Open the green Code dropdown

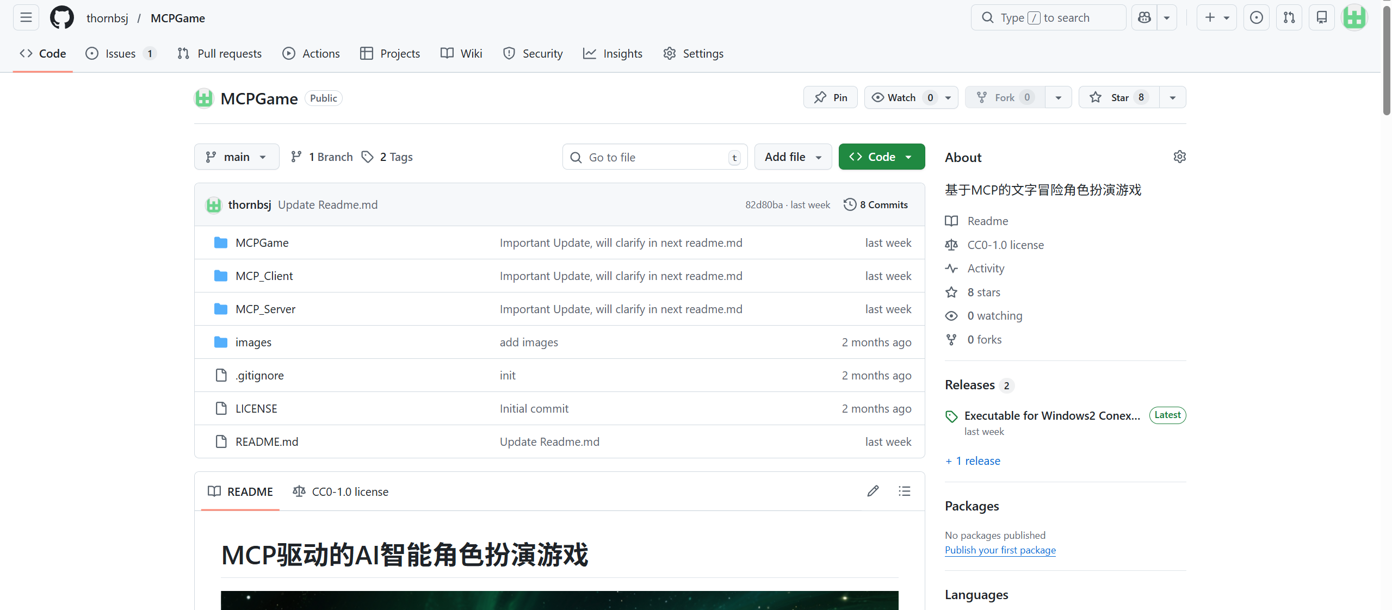[881, 157]
